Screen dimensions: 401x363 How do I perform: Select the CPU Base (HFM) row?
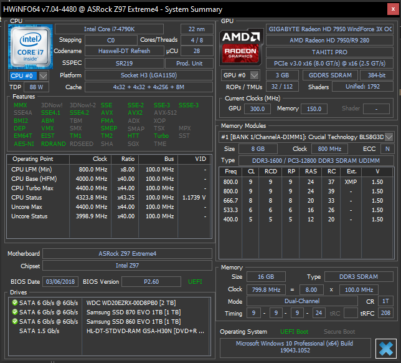point(109,179)
